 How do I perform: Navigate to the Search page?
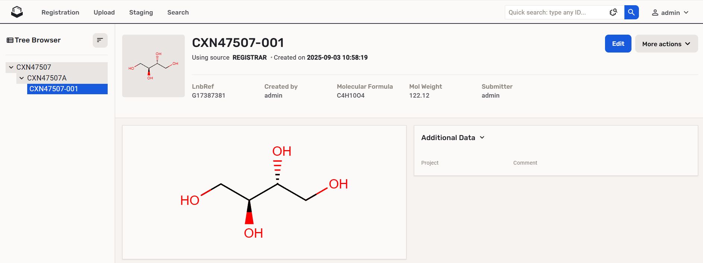click(178, 12)
